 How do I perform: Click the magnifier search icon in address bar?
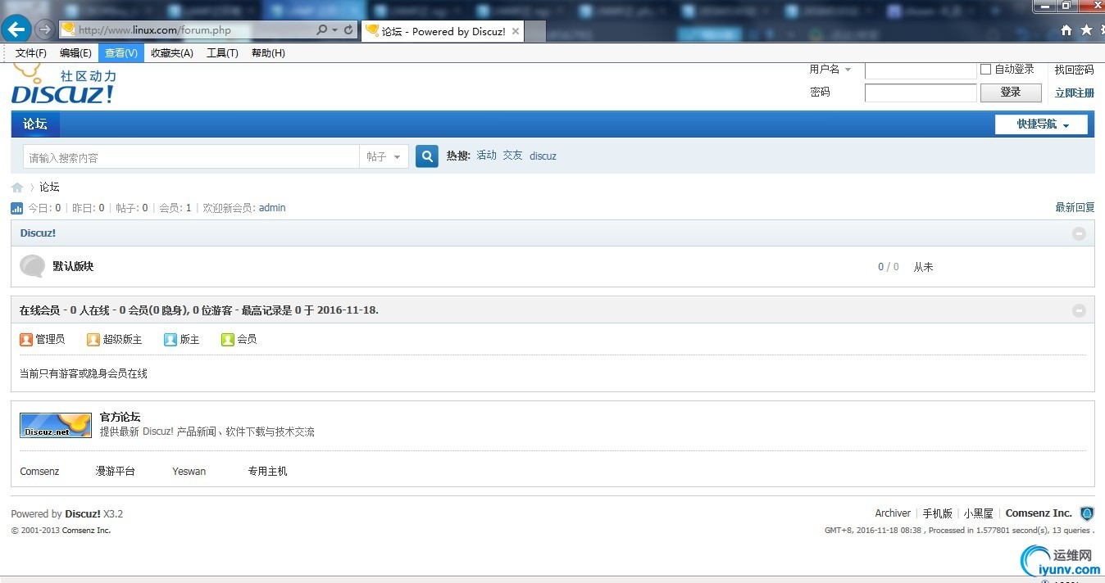(x=322, y=30)
